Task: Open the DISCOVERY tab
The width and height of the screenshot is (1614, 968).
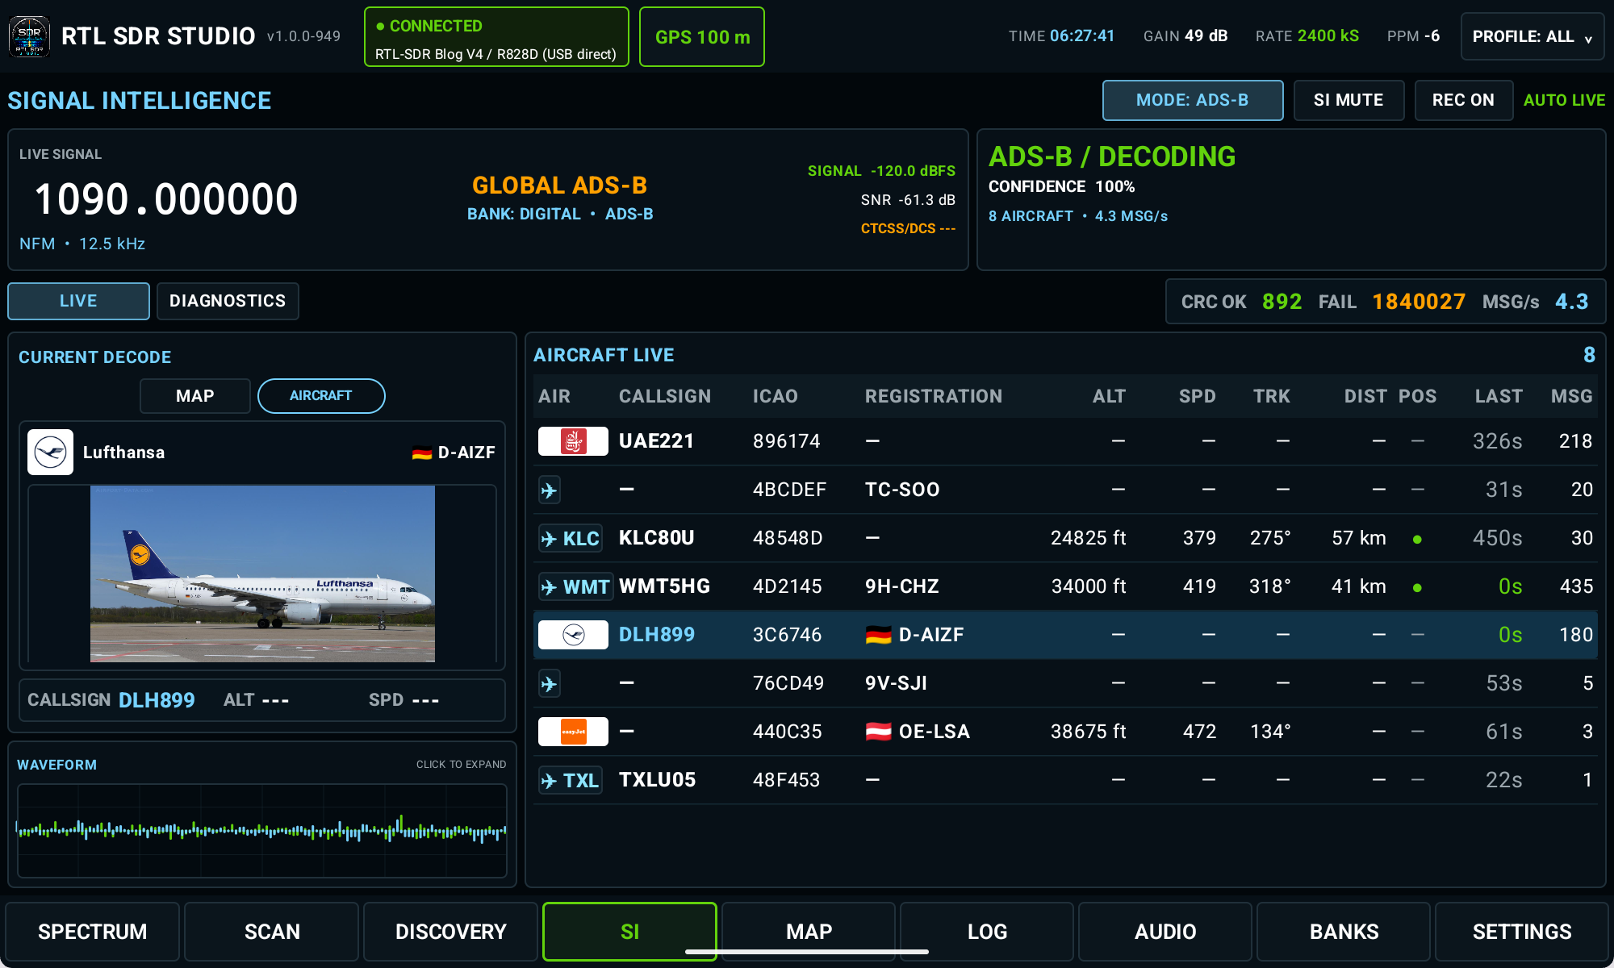Action: coord(450,932)
